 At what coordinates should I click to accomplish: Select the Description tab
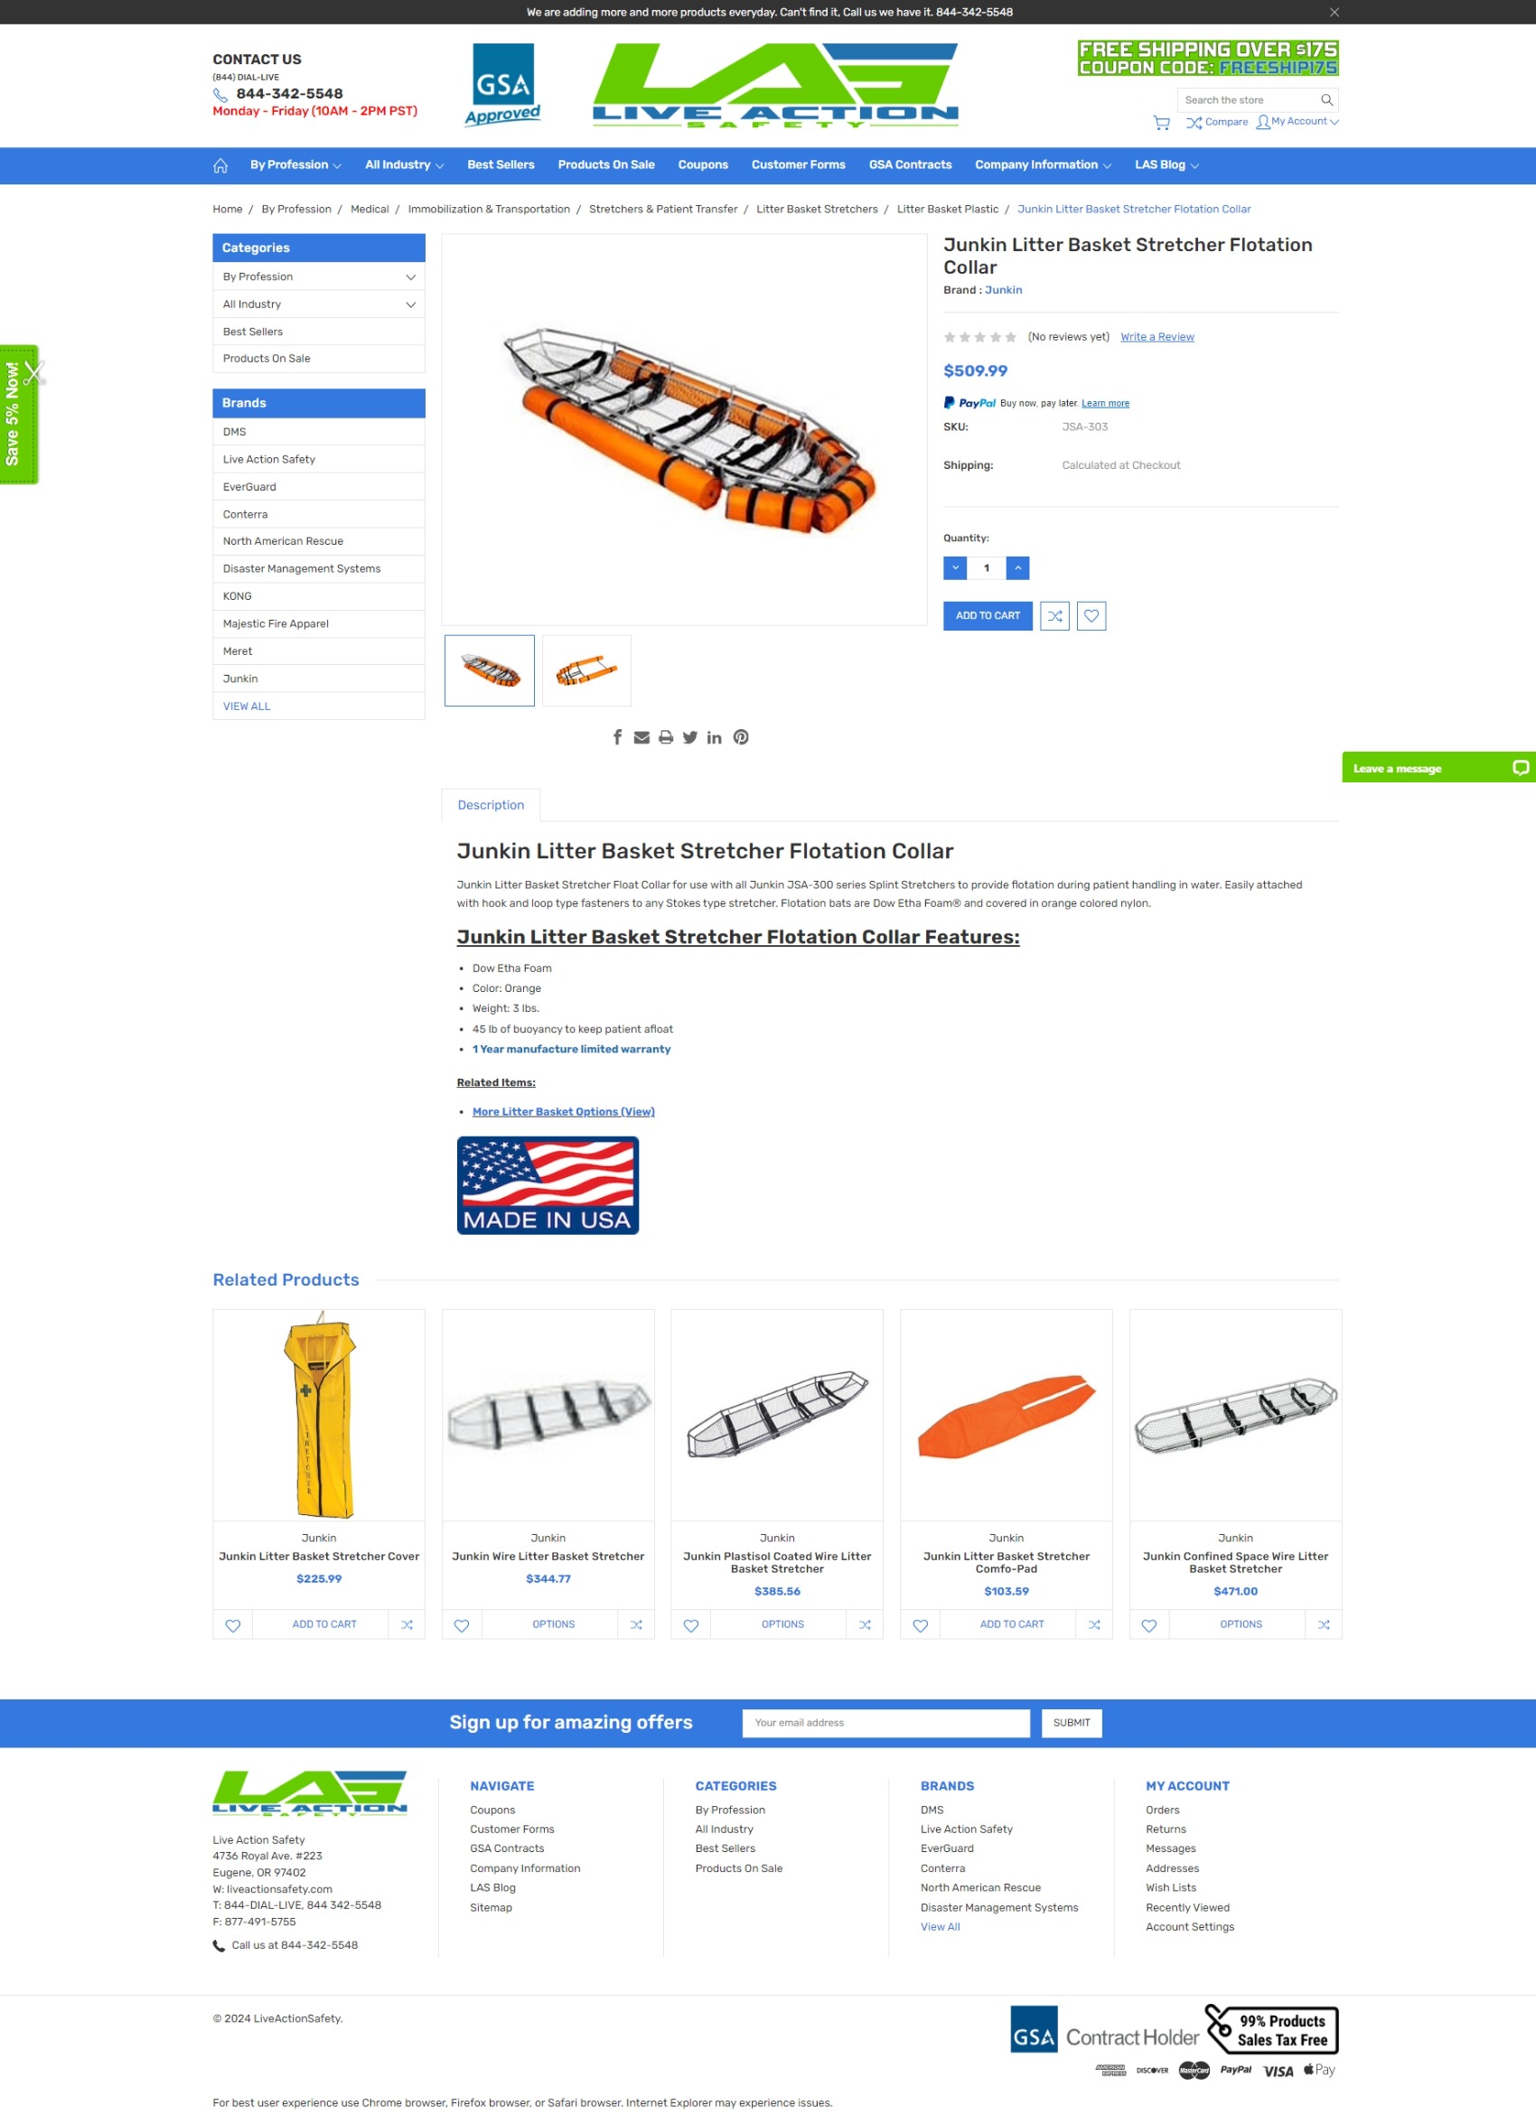point(491,805)
